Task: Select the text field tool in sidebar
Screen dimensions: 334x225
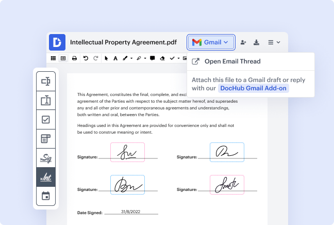Action: pos(45,81)
